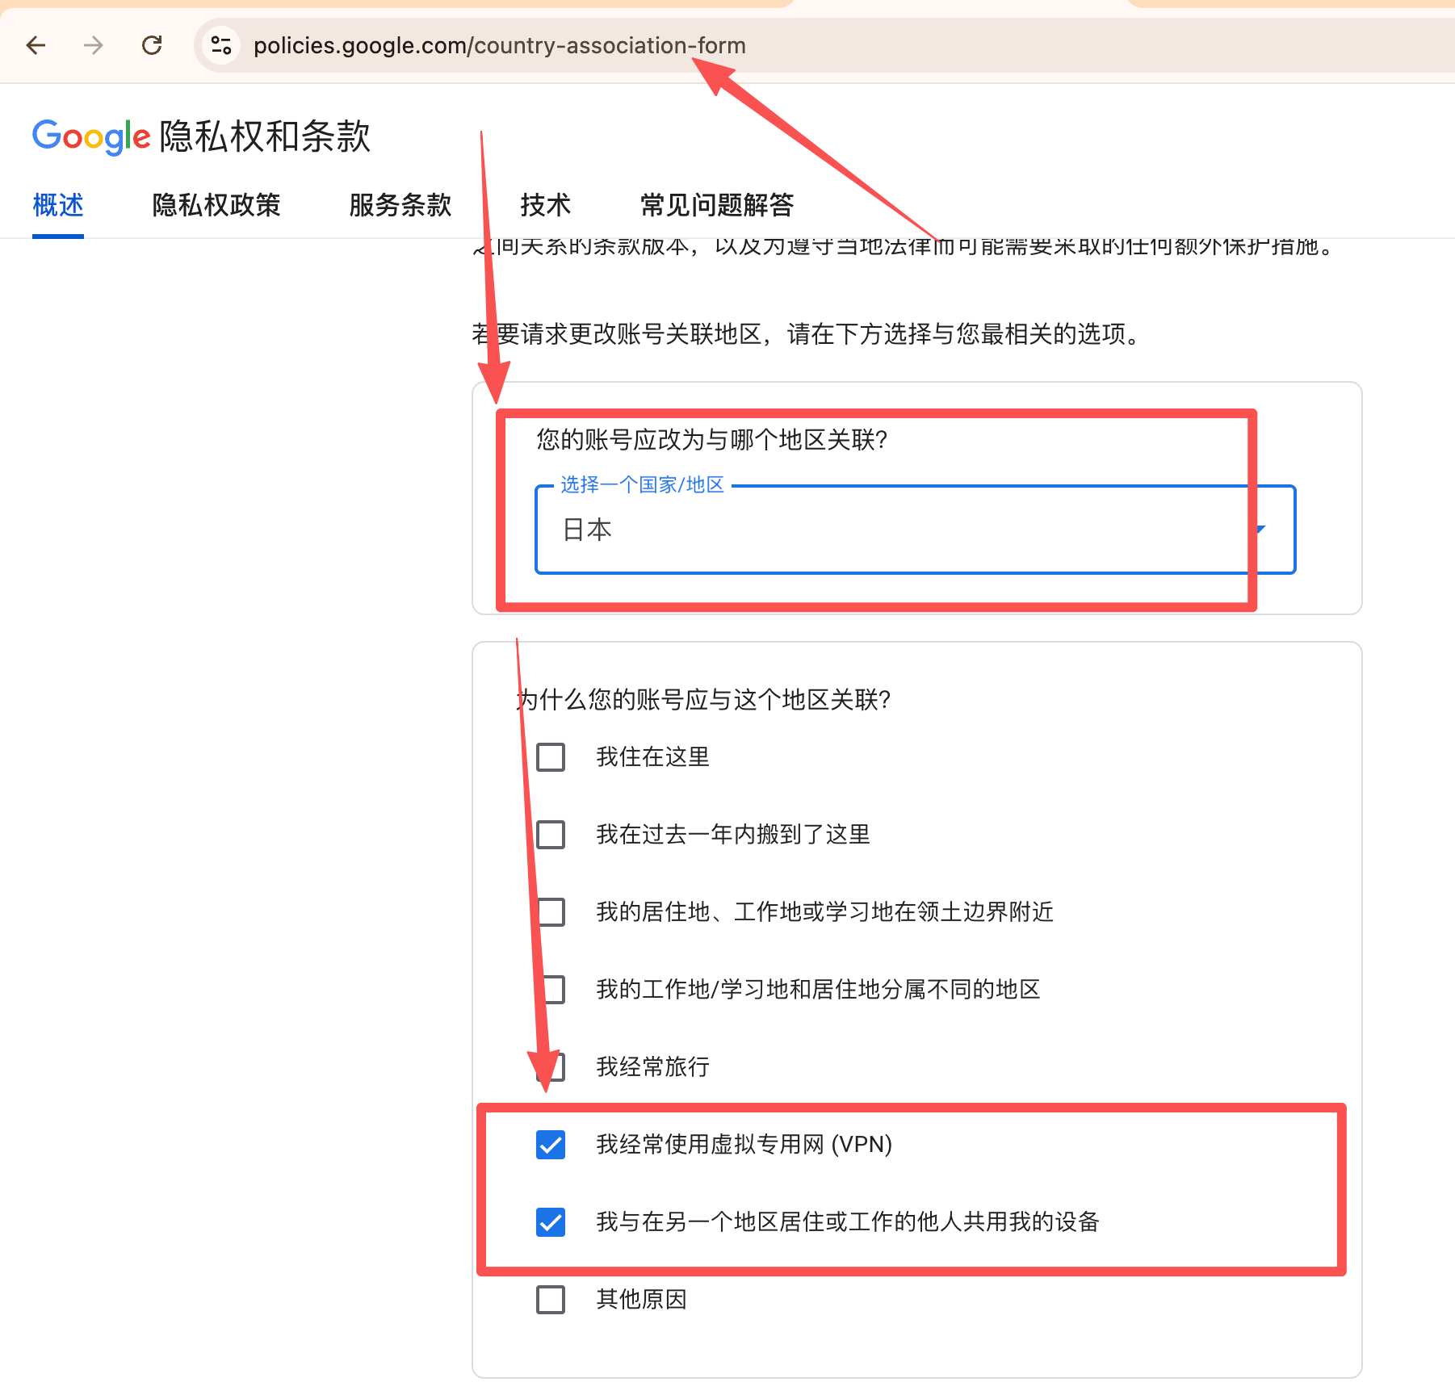Image resolution: width=1455 pixels, height=1395 pixels.
Task: Check 我的工作地/学习地和居住地分属不同的地区 checkbox
Action: (x=551, y=990)
